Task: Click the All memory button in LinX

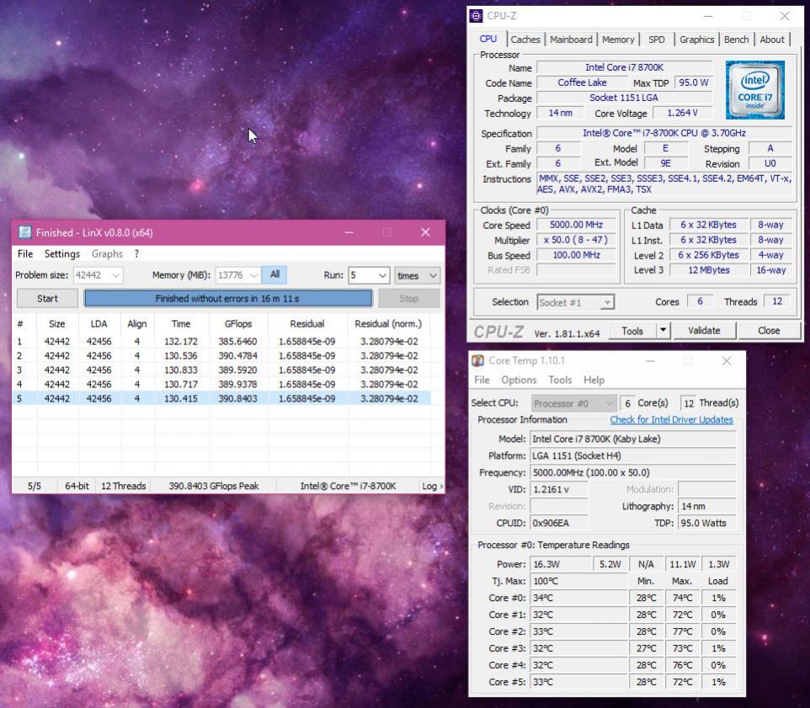Action: coord(274,274)
